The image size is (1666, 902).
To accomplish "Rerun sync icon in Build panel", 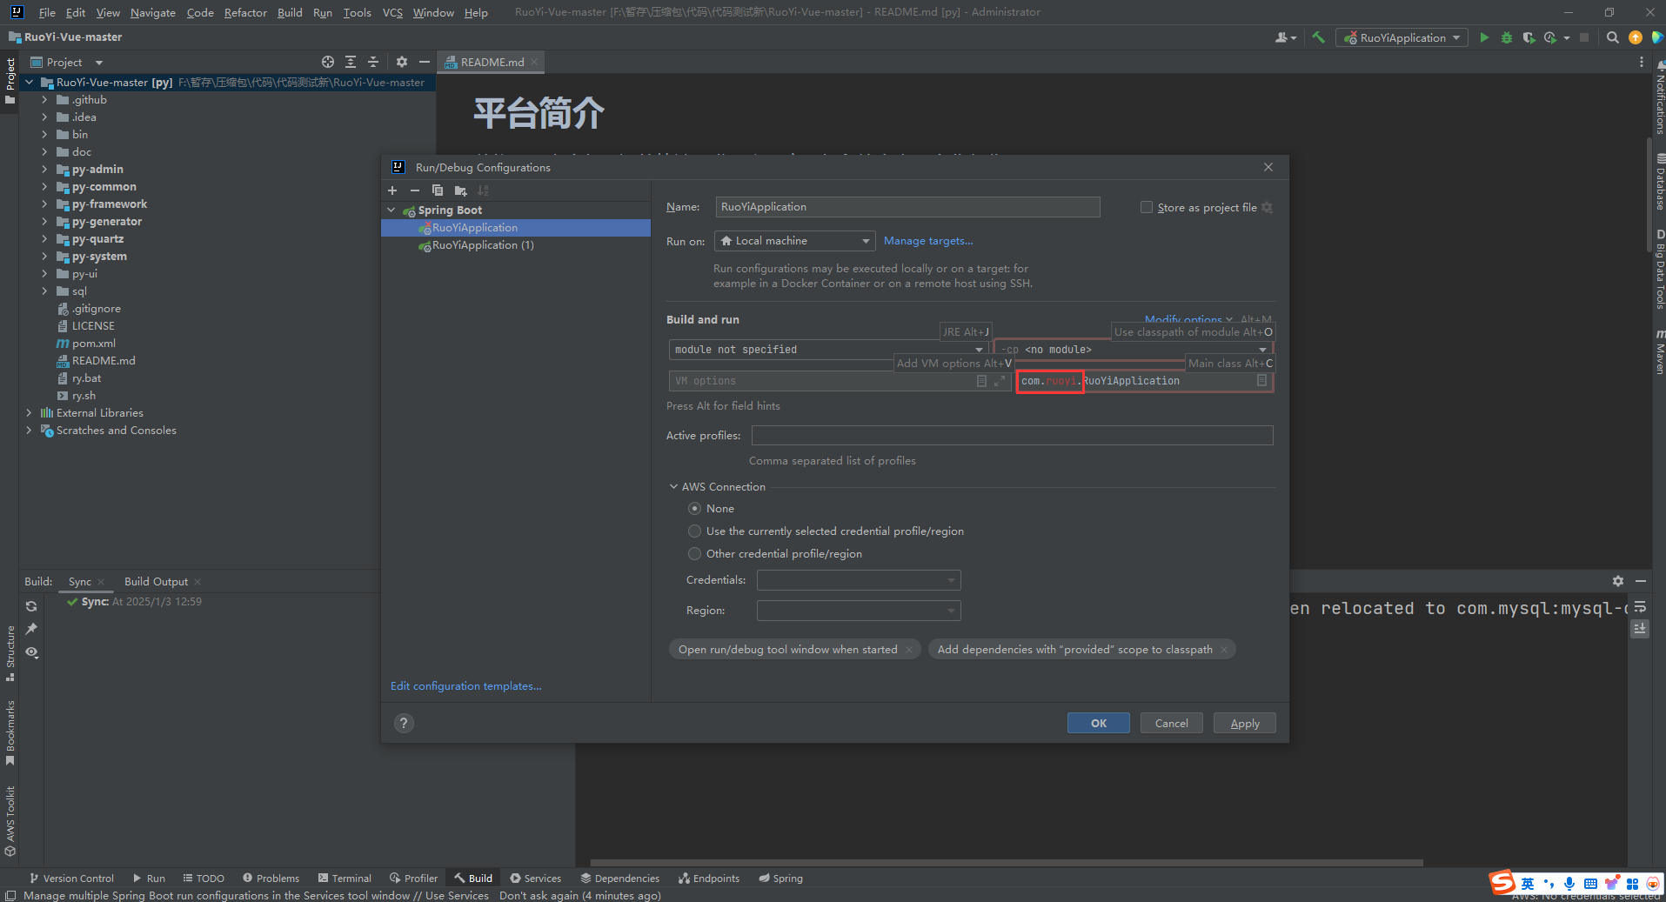I will (31, 606).
